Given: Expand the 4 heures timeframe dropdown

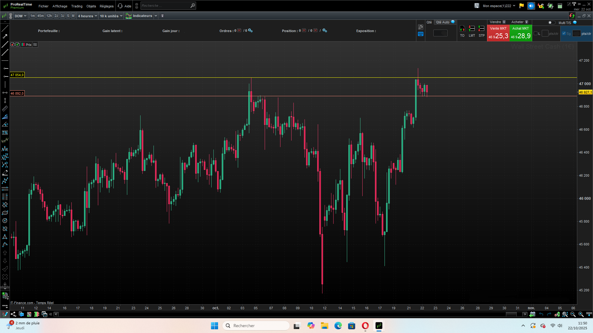Looking at the screenshot, I should pyautogui.click(x=87, y=16).
